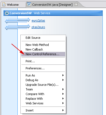Expand the Debug As submenu arrow
106x115 pixels.
(63, 80)
